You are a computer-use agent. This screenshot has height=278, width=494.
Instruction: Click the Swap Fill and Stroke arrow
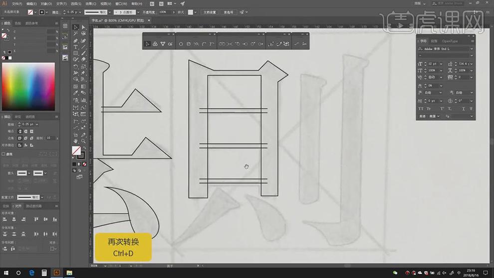click(x=84, y=148)
